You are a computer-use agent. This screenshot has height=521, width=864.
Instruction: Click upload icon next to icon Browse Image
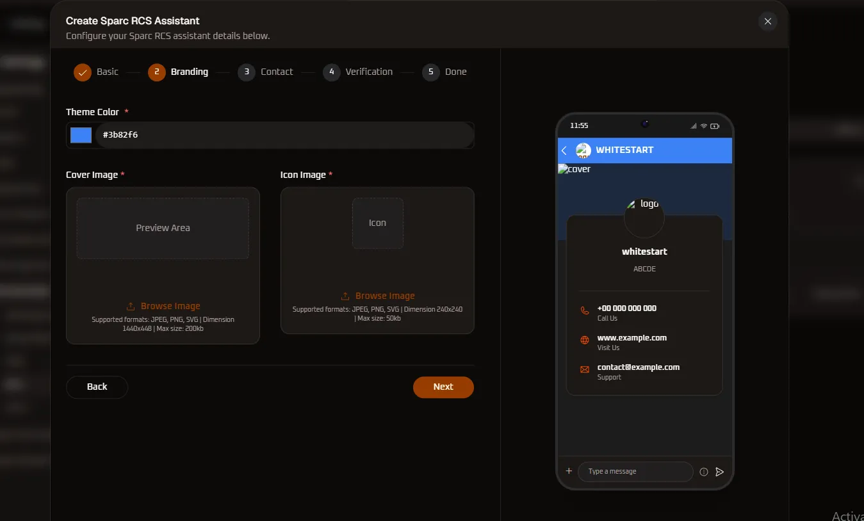point(345,296)
